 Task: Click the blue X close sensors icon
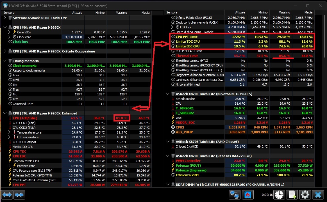[318, 195]
